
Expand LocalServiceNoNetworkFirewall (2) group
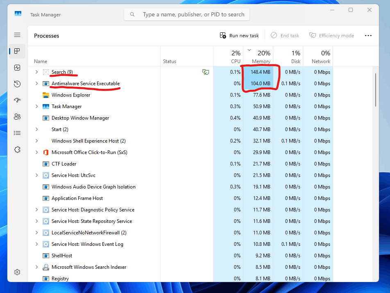pyautogui.click(x=36, y=232)
